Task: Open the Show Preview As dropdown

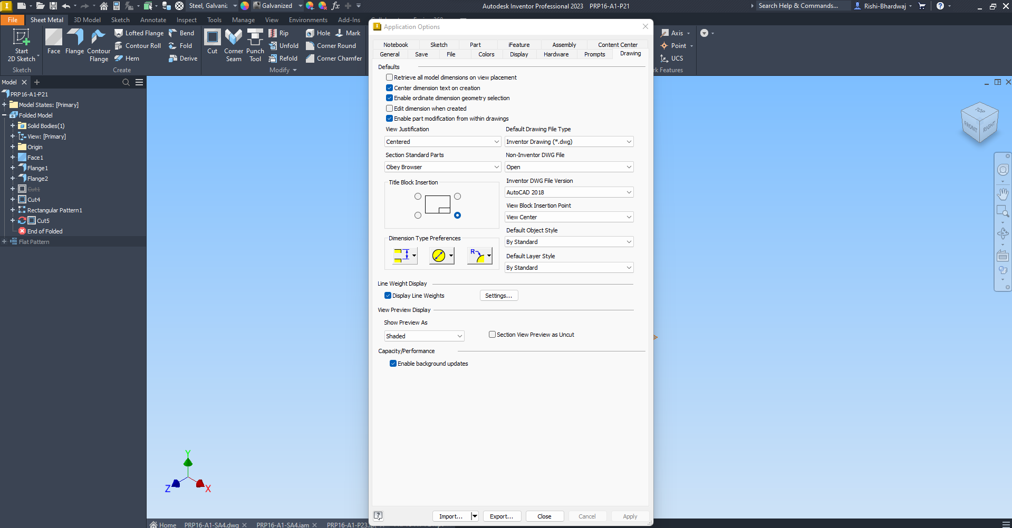Action: (x=425, y=336)
